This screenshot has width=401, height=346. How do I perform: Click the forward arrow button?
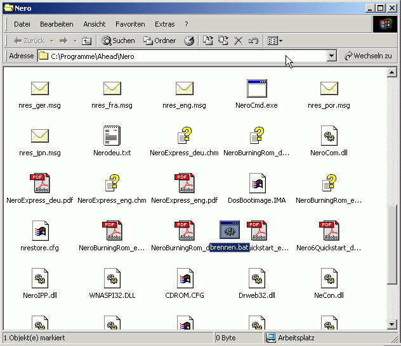(x=63, y=41)
